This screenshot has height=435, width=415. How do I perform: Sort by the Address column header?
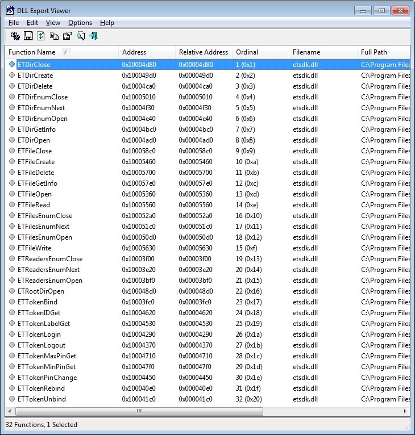click(x=147, y=52)
